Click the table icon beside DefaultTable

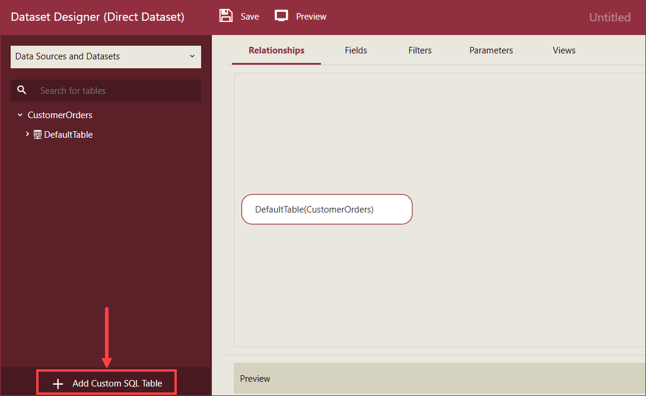(x=37, y=134)
